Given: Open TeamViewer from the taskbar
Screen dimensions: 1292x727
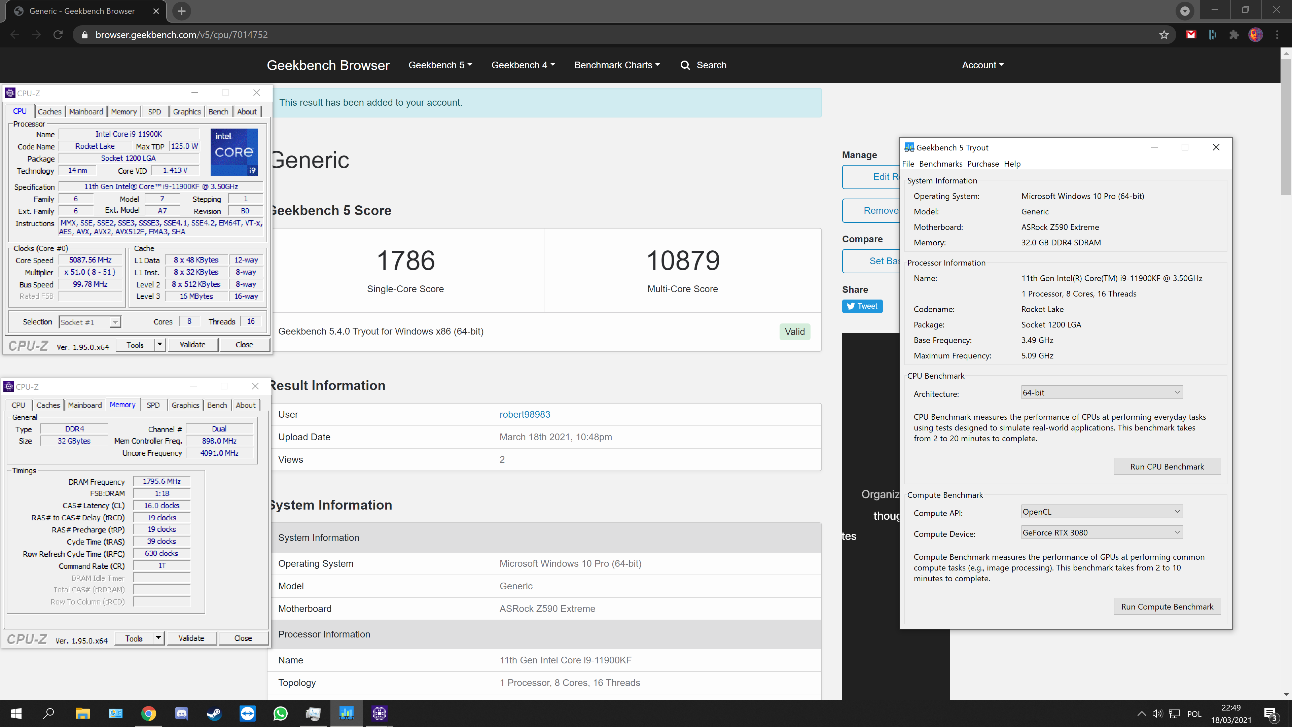Looking at the screenshot, I should click(247, 714).
